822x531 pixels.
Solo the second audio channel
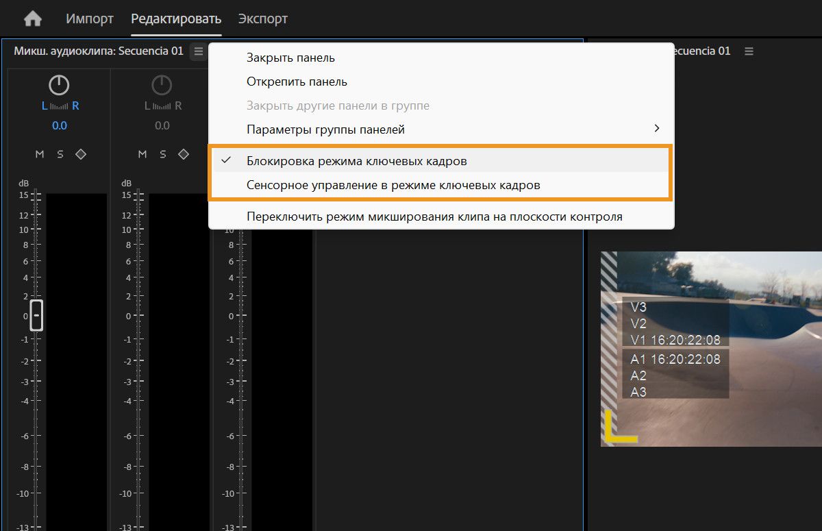point(163,154)
